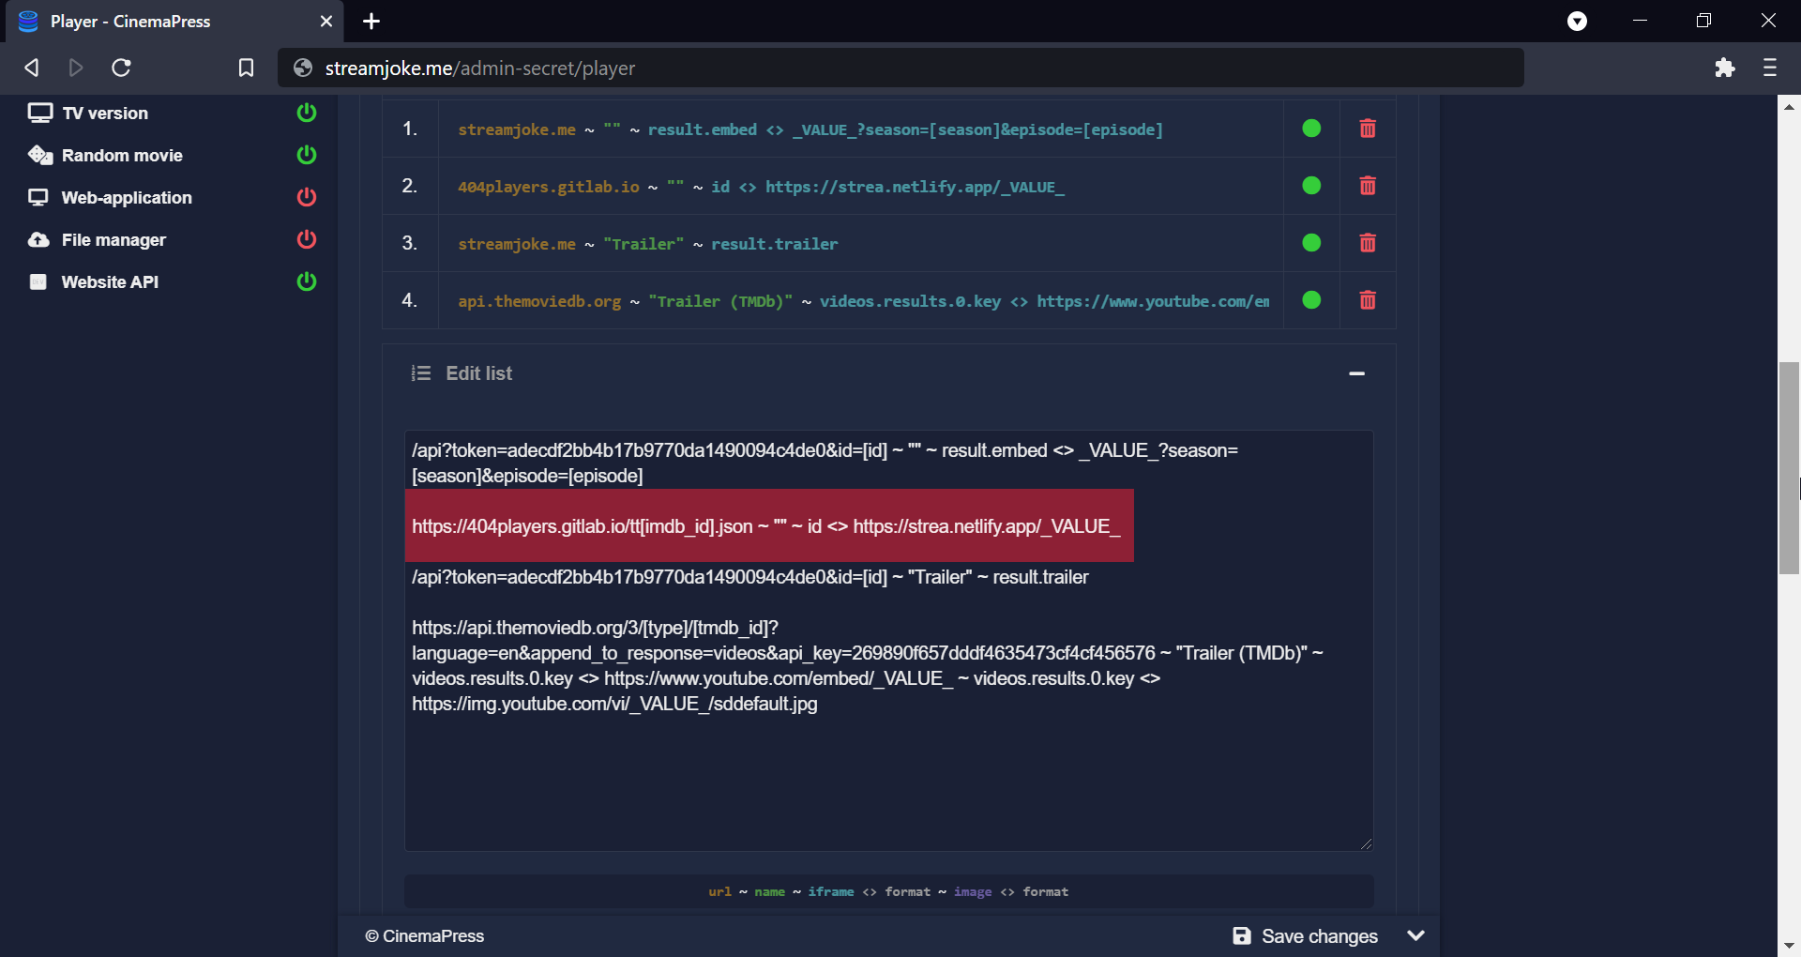Save changes to the player
The image size is (1801, 957).
click(1305, 935)
